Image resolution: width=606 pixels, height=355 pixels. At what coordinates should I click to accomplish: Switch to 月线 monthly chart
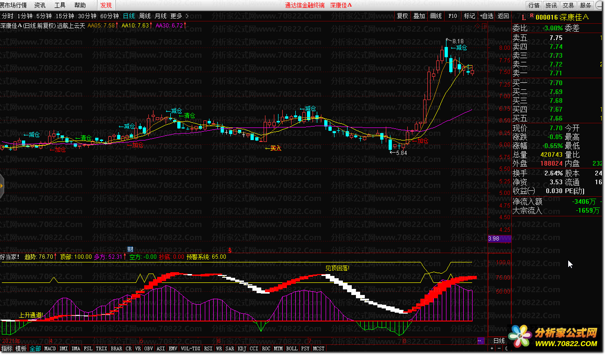click(160, 16)
